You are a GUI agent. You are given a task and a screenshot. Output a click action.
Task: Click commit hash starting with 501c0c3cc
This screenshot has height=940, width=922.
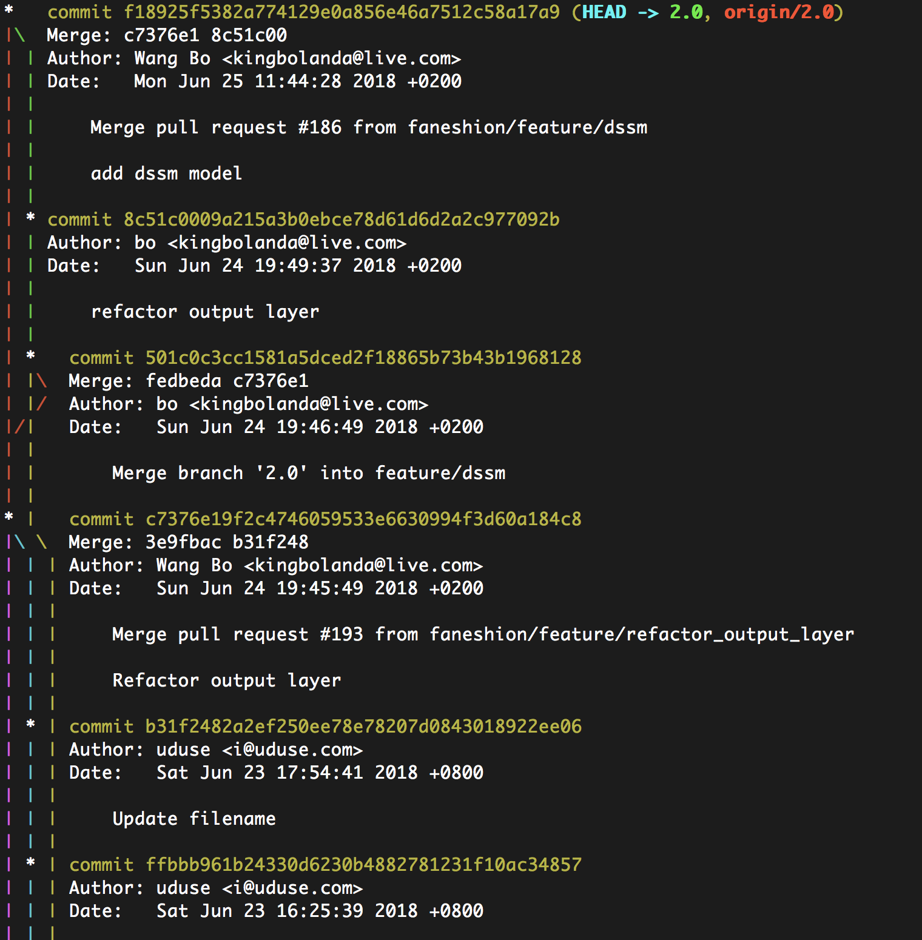pyautogui.click(x=363, y=358)
